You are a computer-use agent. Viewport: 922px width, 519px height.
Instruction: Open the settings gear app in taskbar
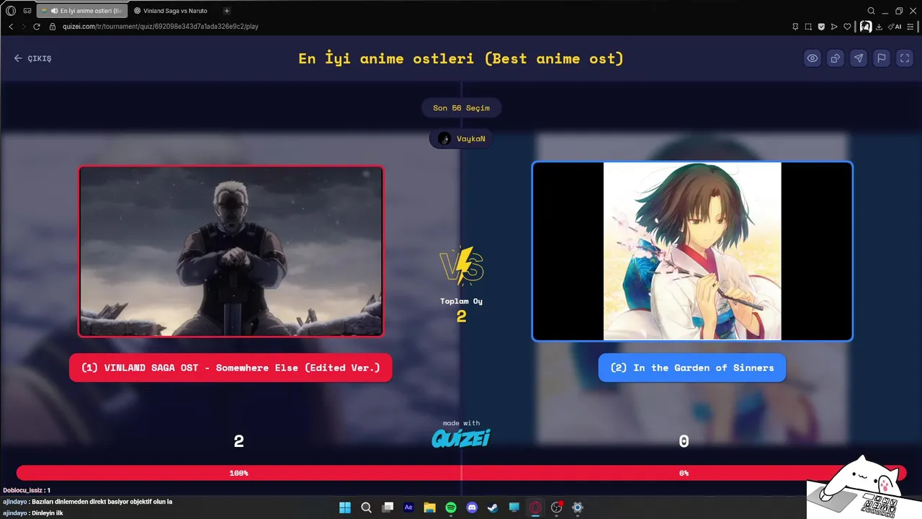point(577,507)
